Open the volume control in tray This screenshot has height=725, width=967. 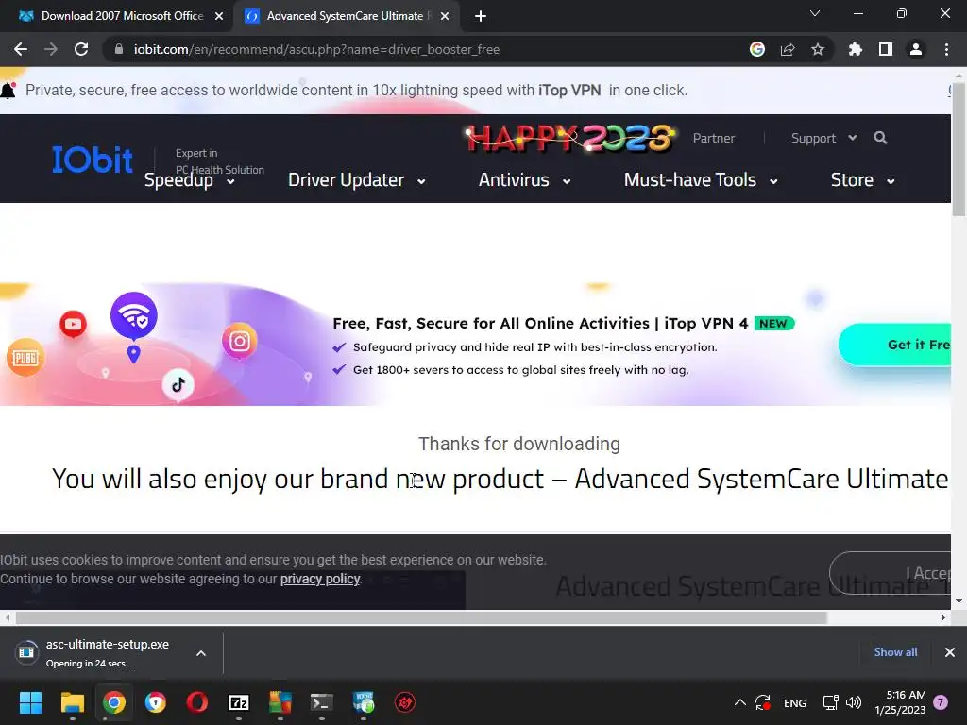(854, 702)
